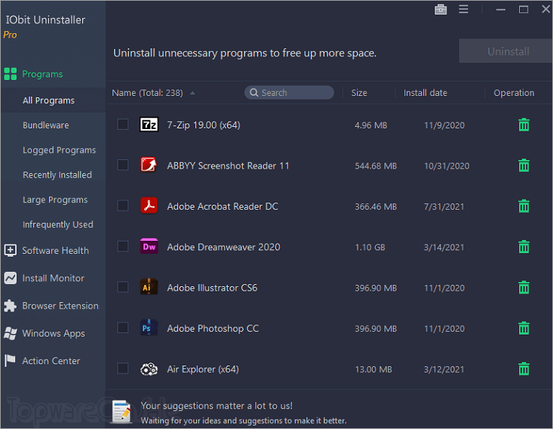Click the Dreamweaver Dw program icon
553x429 pixels.
149,247
